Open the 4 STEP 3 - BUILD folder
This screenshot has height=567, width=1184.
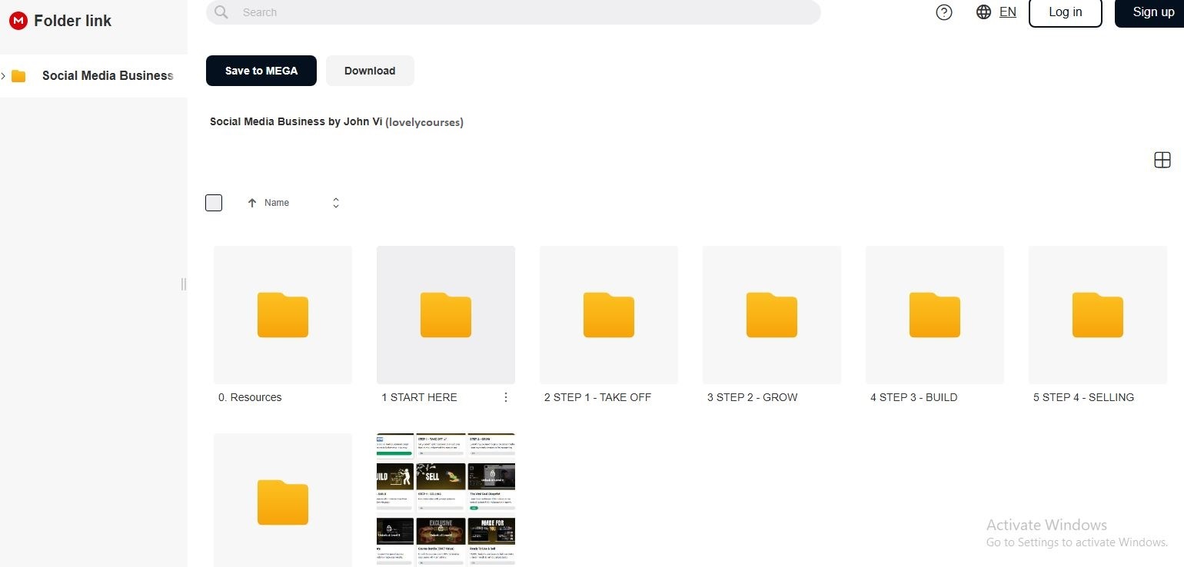935,315
